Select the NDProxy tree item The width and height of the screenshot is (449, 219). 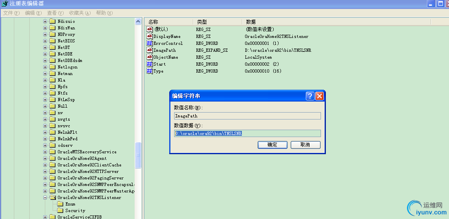click(x=66, y=34)
